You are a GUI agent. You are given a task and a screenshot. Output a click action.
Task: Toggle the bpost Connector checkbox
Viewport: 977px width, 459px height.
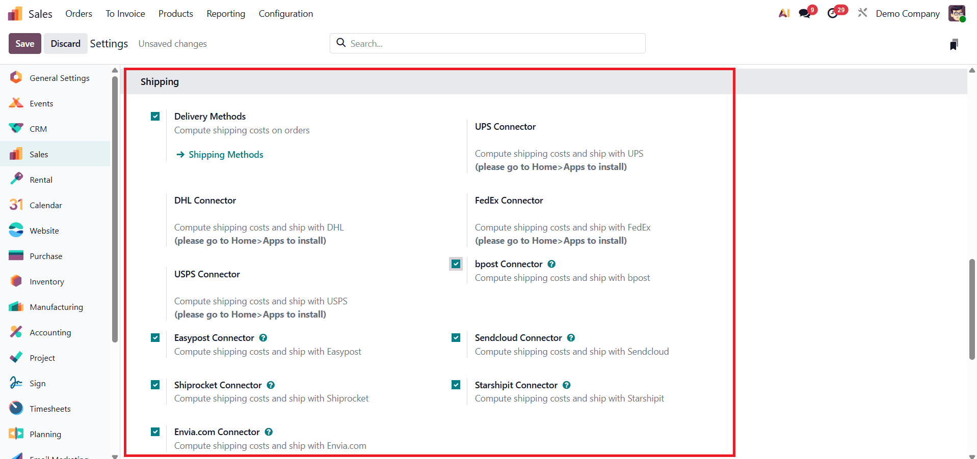(456, 264)
